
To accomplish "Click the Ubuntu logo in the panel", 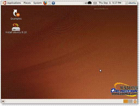I will pyautogui.click(x=4, y=3).
